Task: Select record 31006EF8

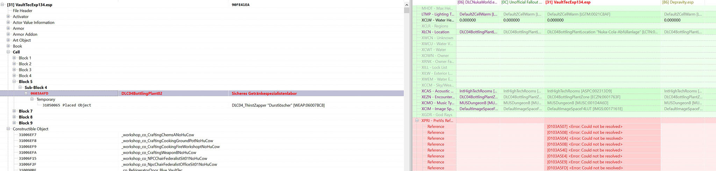Action: tap(28, 141)
